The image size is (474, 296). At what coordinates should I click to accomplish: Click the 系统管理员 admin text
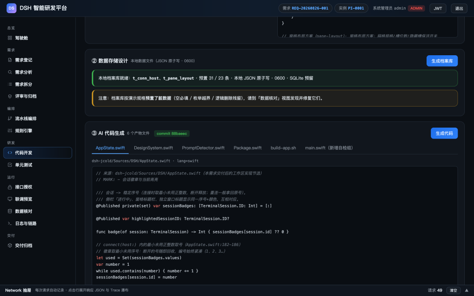(x=389, y=8)
